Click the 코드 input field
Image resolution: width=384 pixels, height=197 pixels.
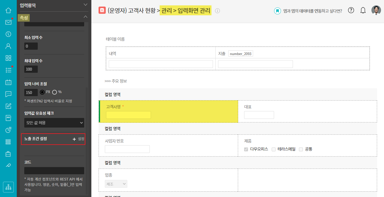(54, 171)
